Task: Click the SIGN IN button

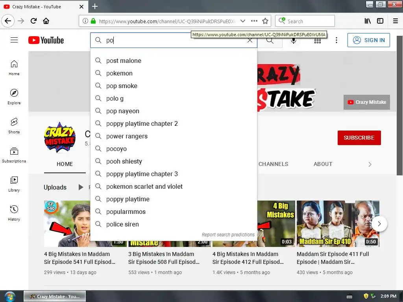Action: pos(368,40)
